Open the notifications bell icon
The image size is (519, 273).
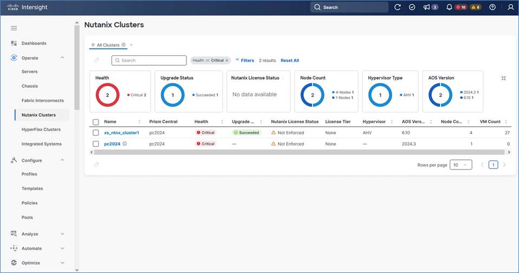[449, 7]
